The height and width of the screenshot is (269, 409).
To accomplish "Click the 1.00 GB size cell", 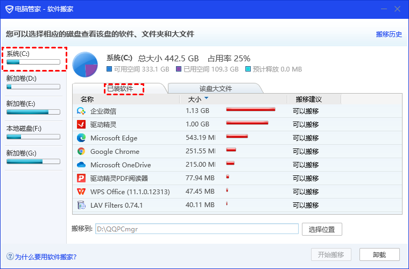I will click(x=198, y=124).
